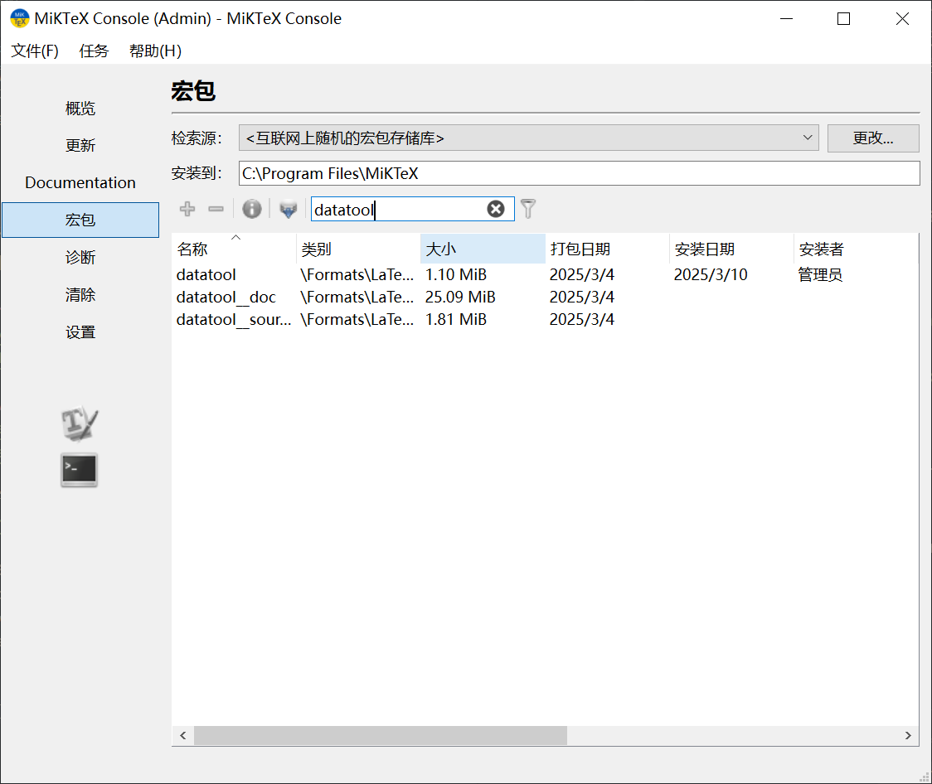Image resolution: width=932 pixels, height=784 pixels.
Task: Sort by the 安装者 column header
Action: 856,249
